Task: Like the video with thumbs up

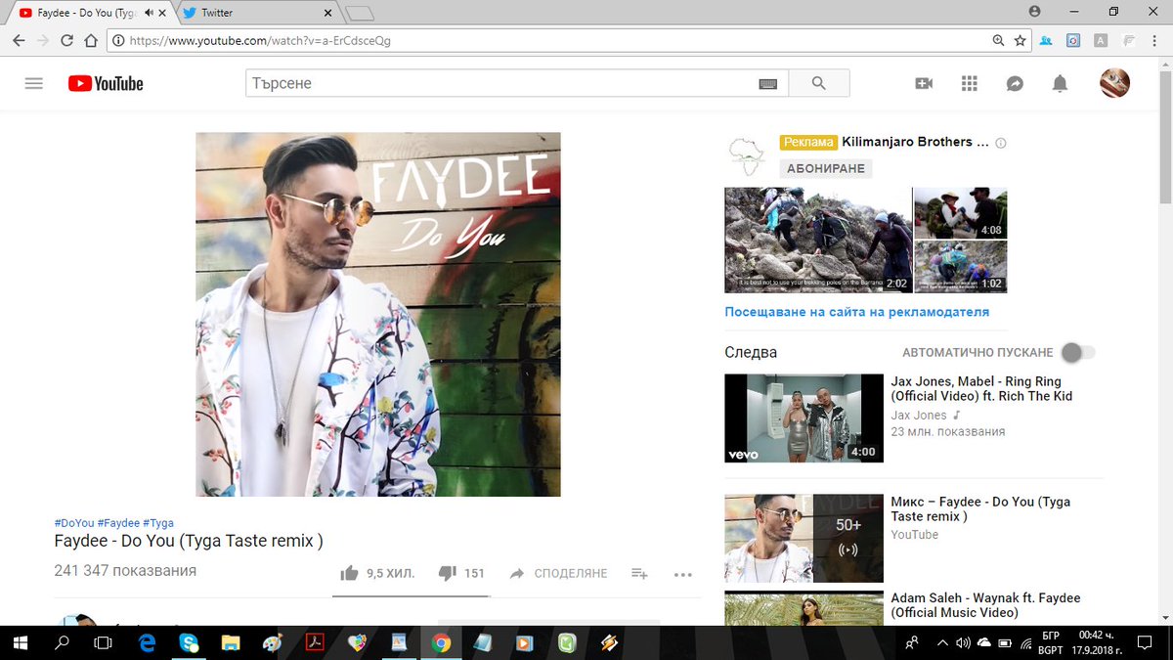Action: [x=350, y=573]
